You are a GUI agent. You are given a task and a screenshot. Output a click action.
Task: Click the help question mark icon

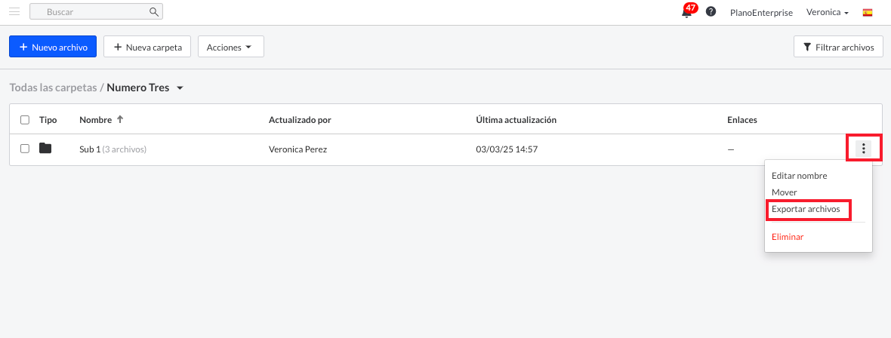(711, 11)
